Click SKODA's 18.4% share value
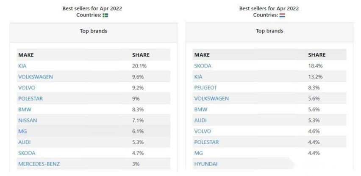The image size is (361, 176). (x=315, y=66)
